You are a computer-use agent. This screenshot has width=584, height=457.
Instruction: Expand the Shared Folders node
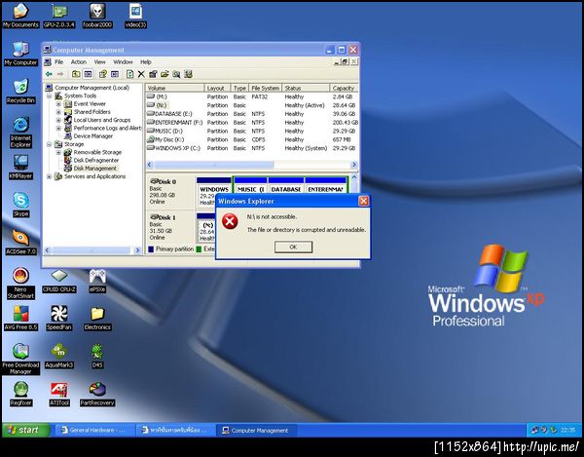tap(58, 112)
